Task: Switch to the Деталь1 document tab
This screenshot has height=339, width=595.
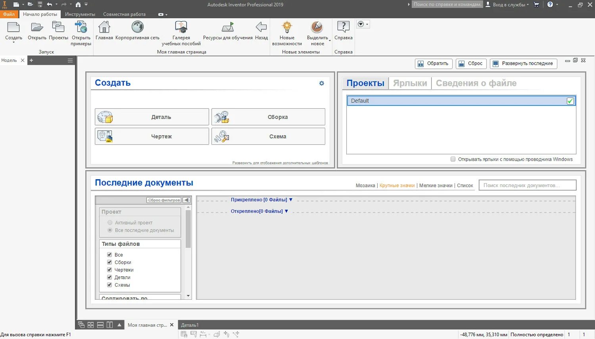Action: [x=190, y=325]
